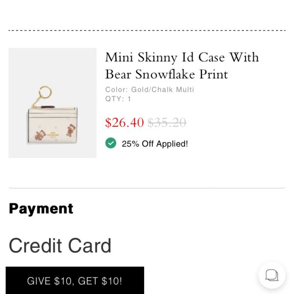Open the Mini Skinny Id Case product thumbnail
Viewport: 294px width, 294px height.
[x=52, y=103]
